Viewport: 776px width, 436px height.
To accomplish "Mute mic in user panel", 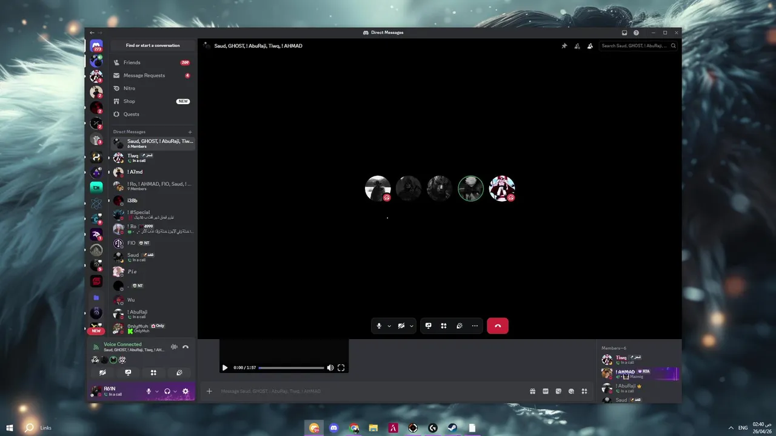I will (149, 391).
